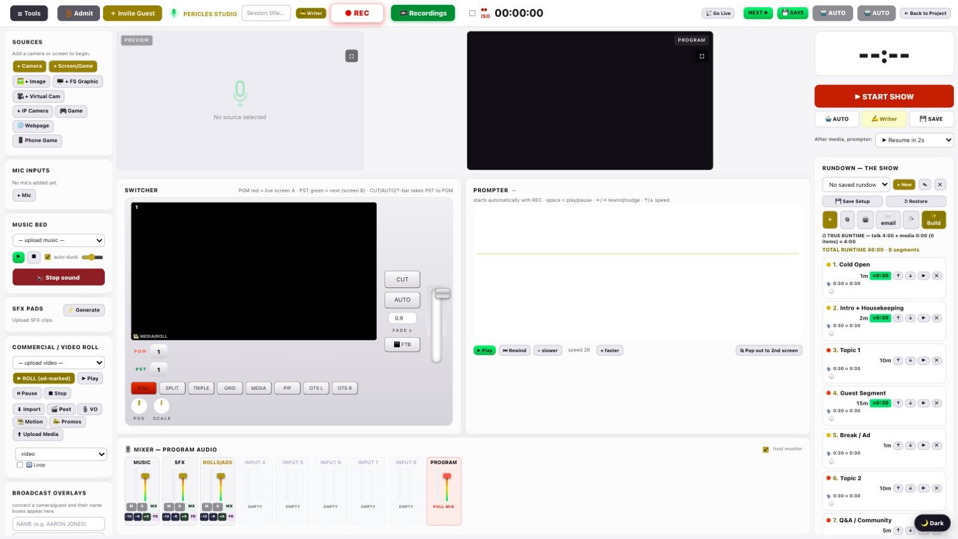Viewport: 958px width, 539px height.
Task: Tick the ISO checkbox beside timer
Action: click(x=472, y=13)
